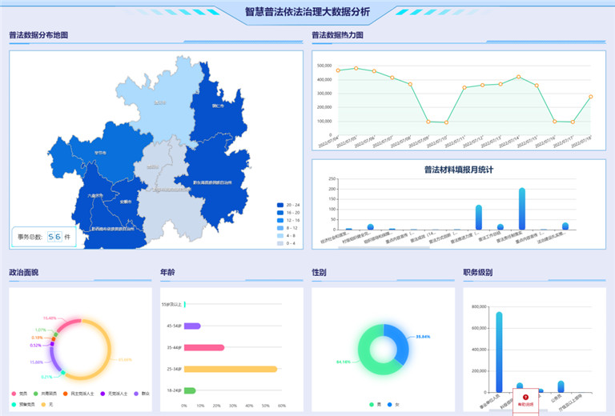Click the heat chart data point for 2022/07/10
This screenshot has height=416, width=615.
[446, 122]
